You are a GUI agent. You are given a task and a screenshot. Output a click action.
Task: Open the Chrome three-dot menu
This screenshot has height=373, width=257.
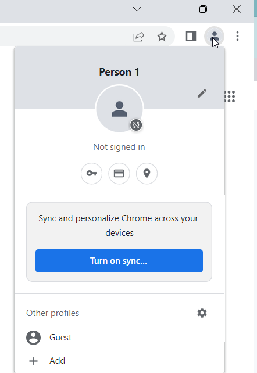tap(237, 36)
